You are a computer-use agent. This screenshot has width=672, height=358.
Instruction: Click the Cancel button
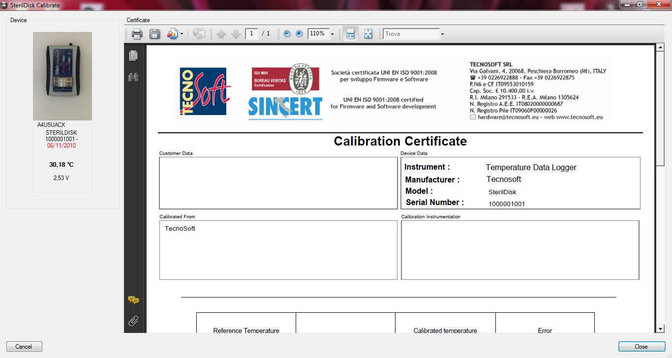(x=24, y=347)
